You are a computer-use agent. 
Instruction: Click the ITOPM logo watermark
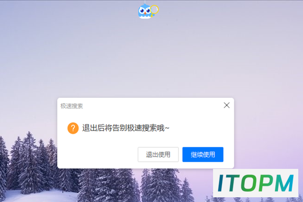256,183
